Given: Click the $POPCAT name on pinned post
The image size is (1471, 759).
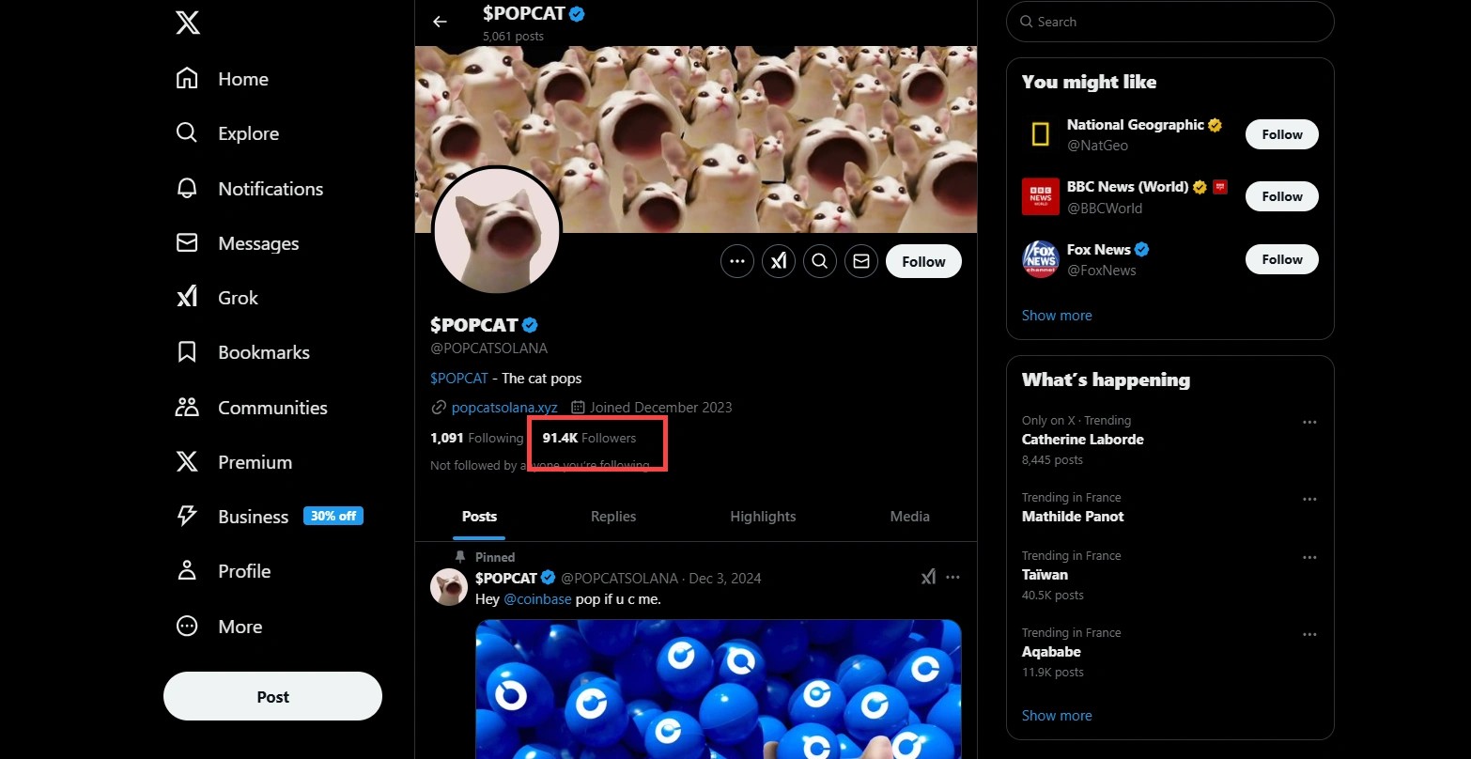Looking at the screenshot, I should coord(506,579).
